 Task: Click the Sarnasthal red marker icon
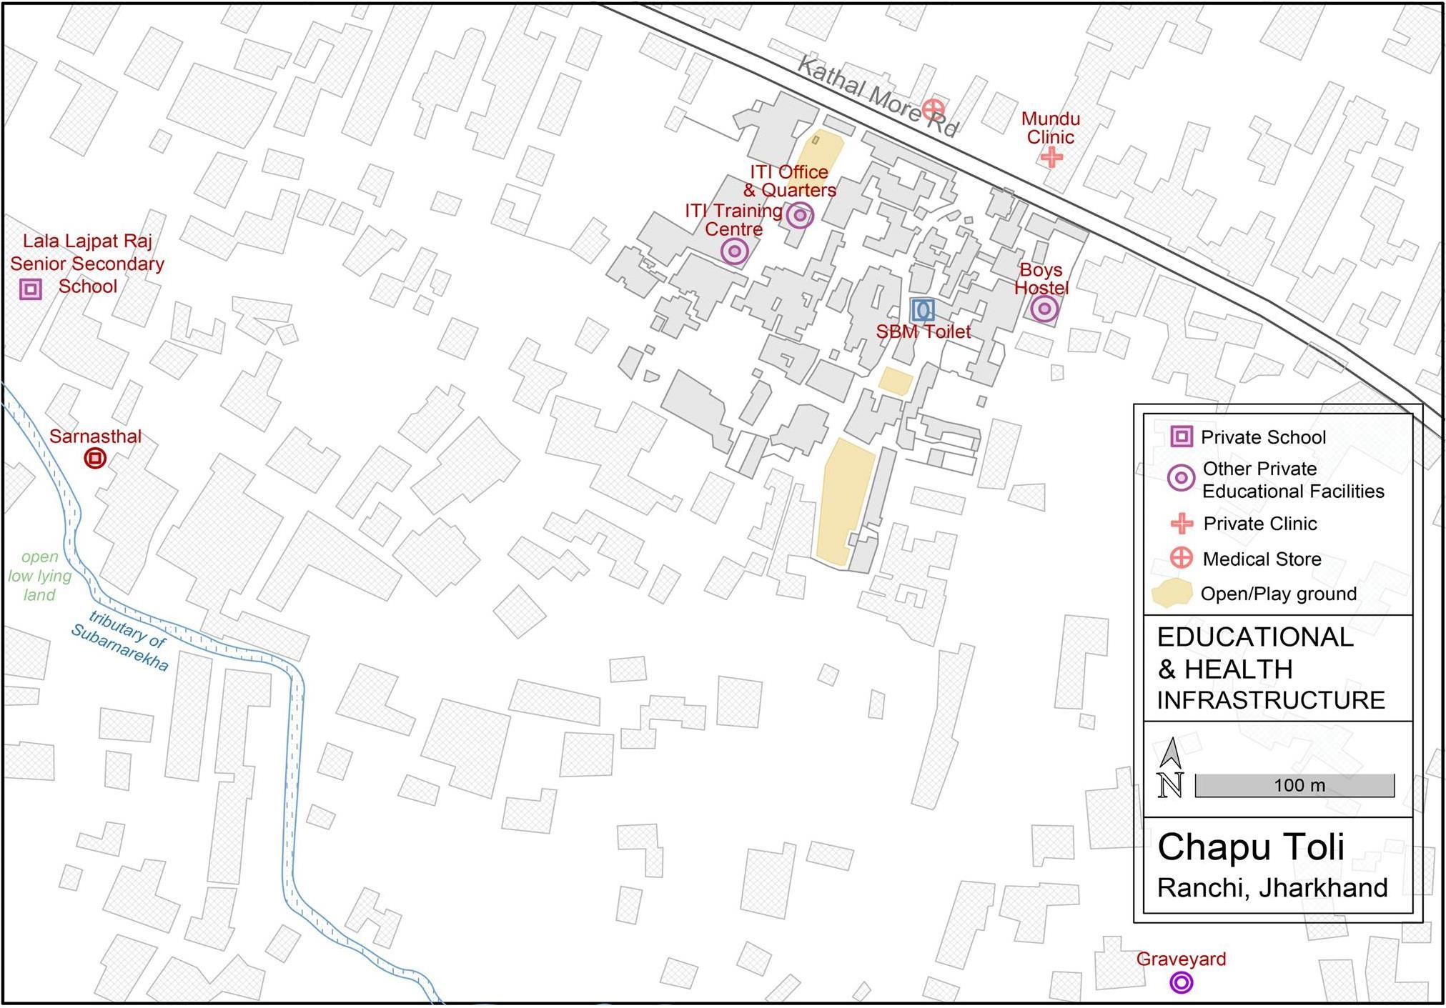tap(95, 458)
